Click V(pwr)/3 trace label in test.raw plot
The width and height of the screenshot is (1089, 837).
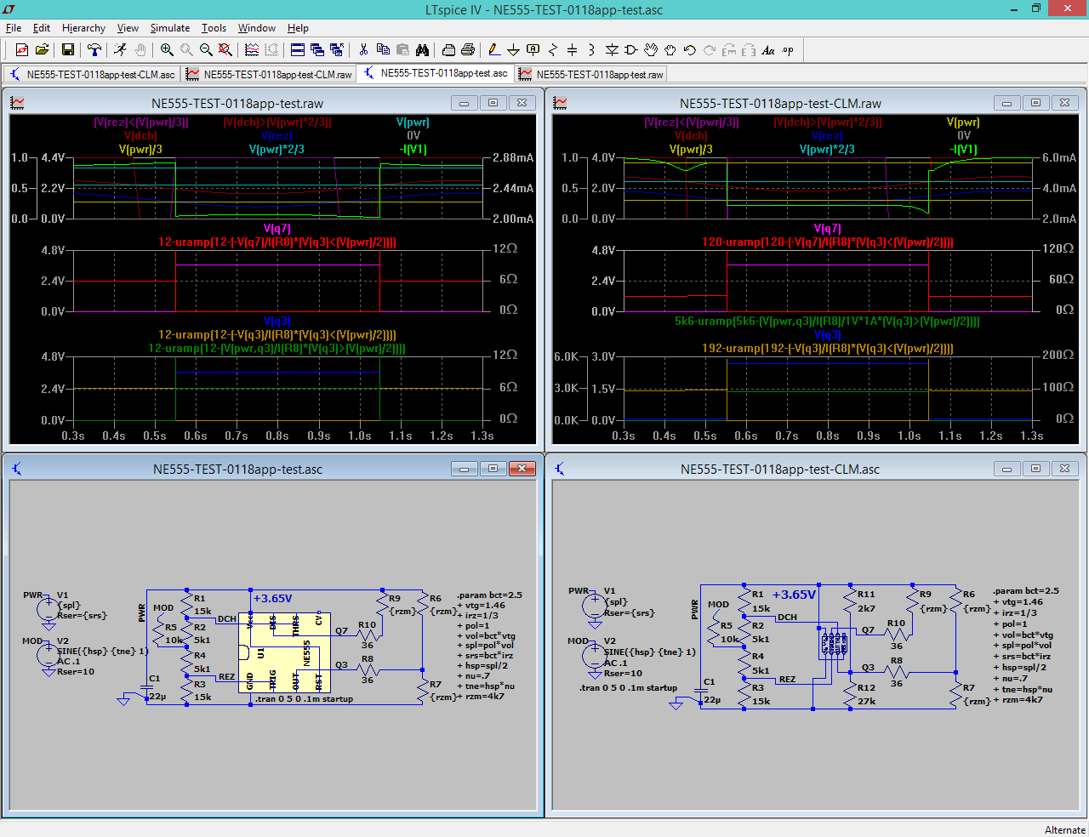click(x=140, y=150)
